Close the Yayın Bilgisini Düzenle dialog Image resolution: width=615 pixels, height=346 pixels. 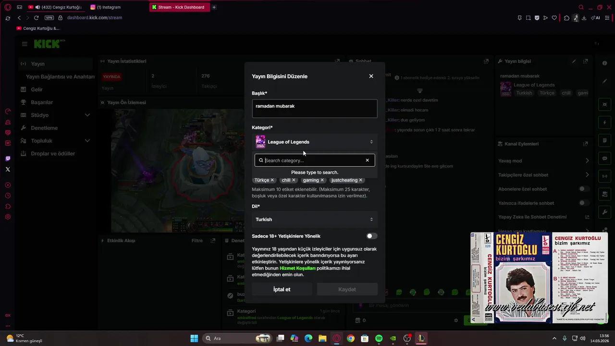[x=371, y=76]
